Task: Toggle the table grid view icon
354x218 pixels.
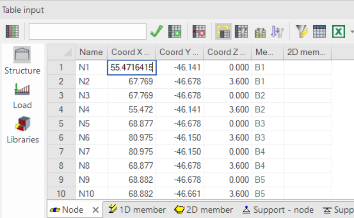Action: tap(319, 31)
